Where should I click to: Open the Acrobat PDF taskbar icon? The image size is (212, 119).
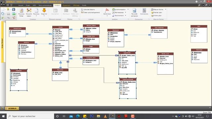point(126,116)
